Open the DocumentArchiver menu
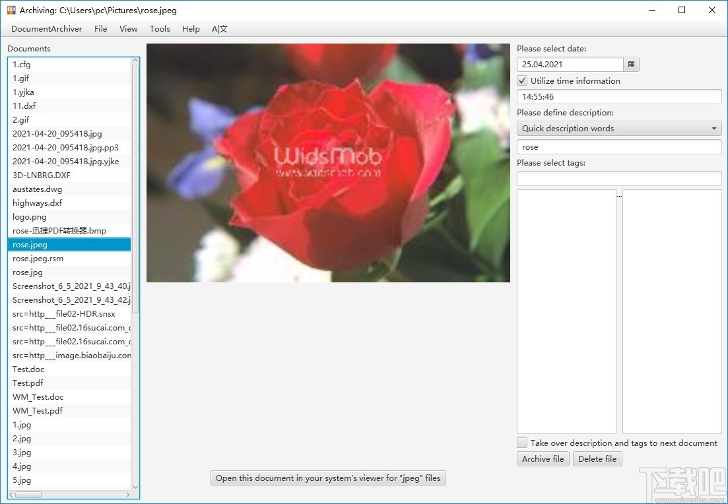Screen dimensions: 728x504 coord(46,28)
